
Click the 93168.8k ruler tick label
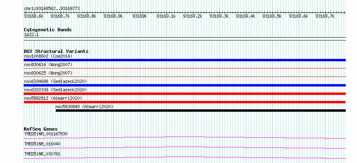(x=87, y=16)
